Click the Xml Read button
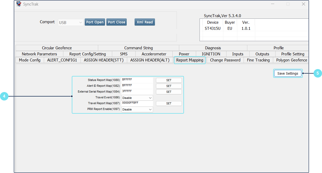Screen dimensions: 322x173 [x=145, y=22]
